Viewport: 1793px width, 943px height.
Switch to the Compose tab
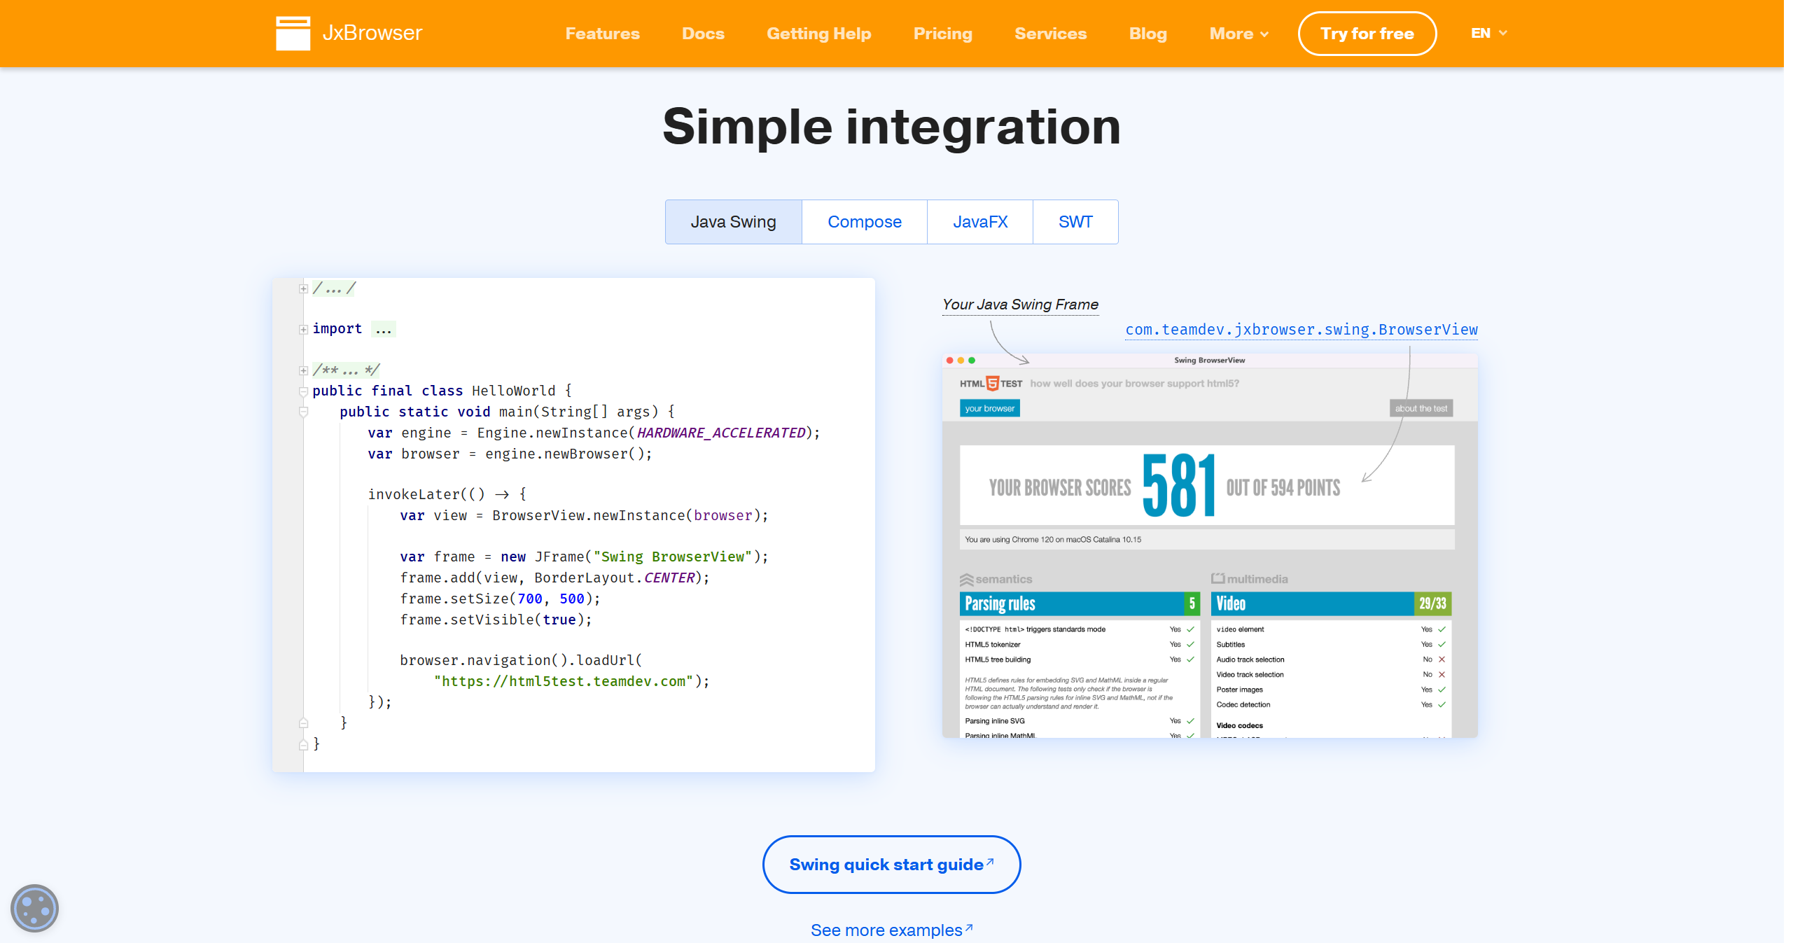864,222
